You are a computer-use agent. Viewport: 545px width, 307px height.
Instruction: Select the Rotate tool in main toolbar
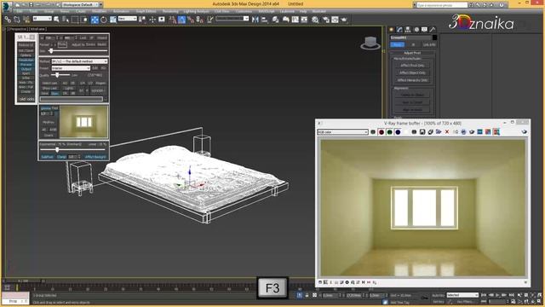pos(104,20)
